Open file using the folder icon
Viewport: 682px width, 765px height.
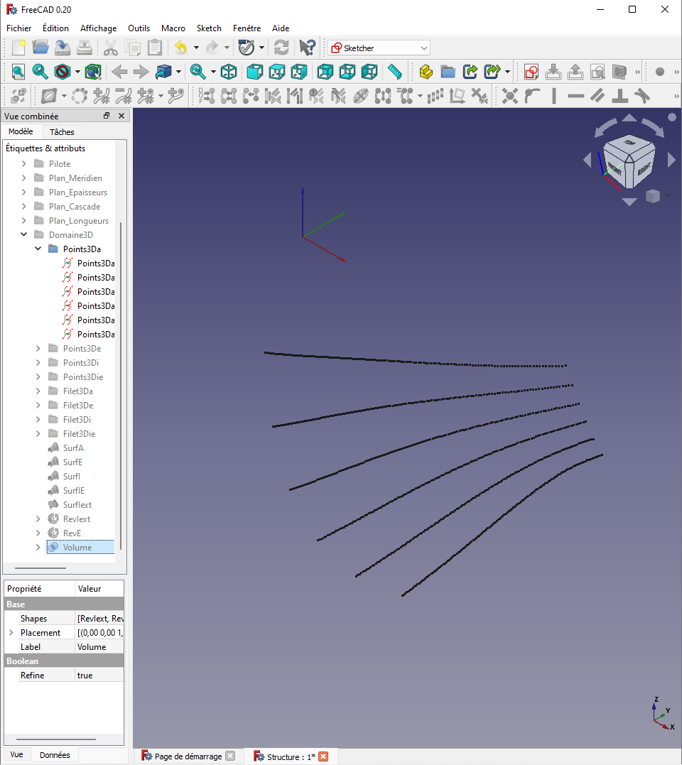(x=40, y=48)
